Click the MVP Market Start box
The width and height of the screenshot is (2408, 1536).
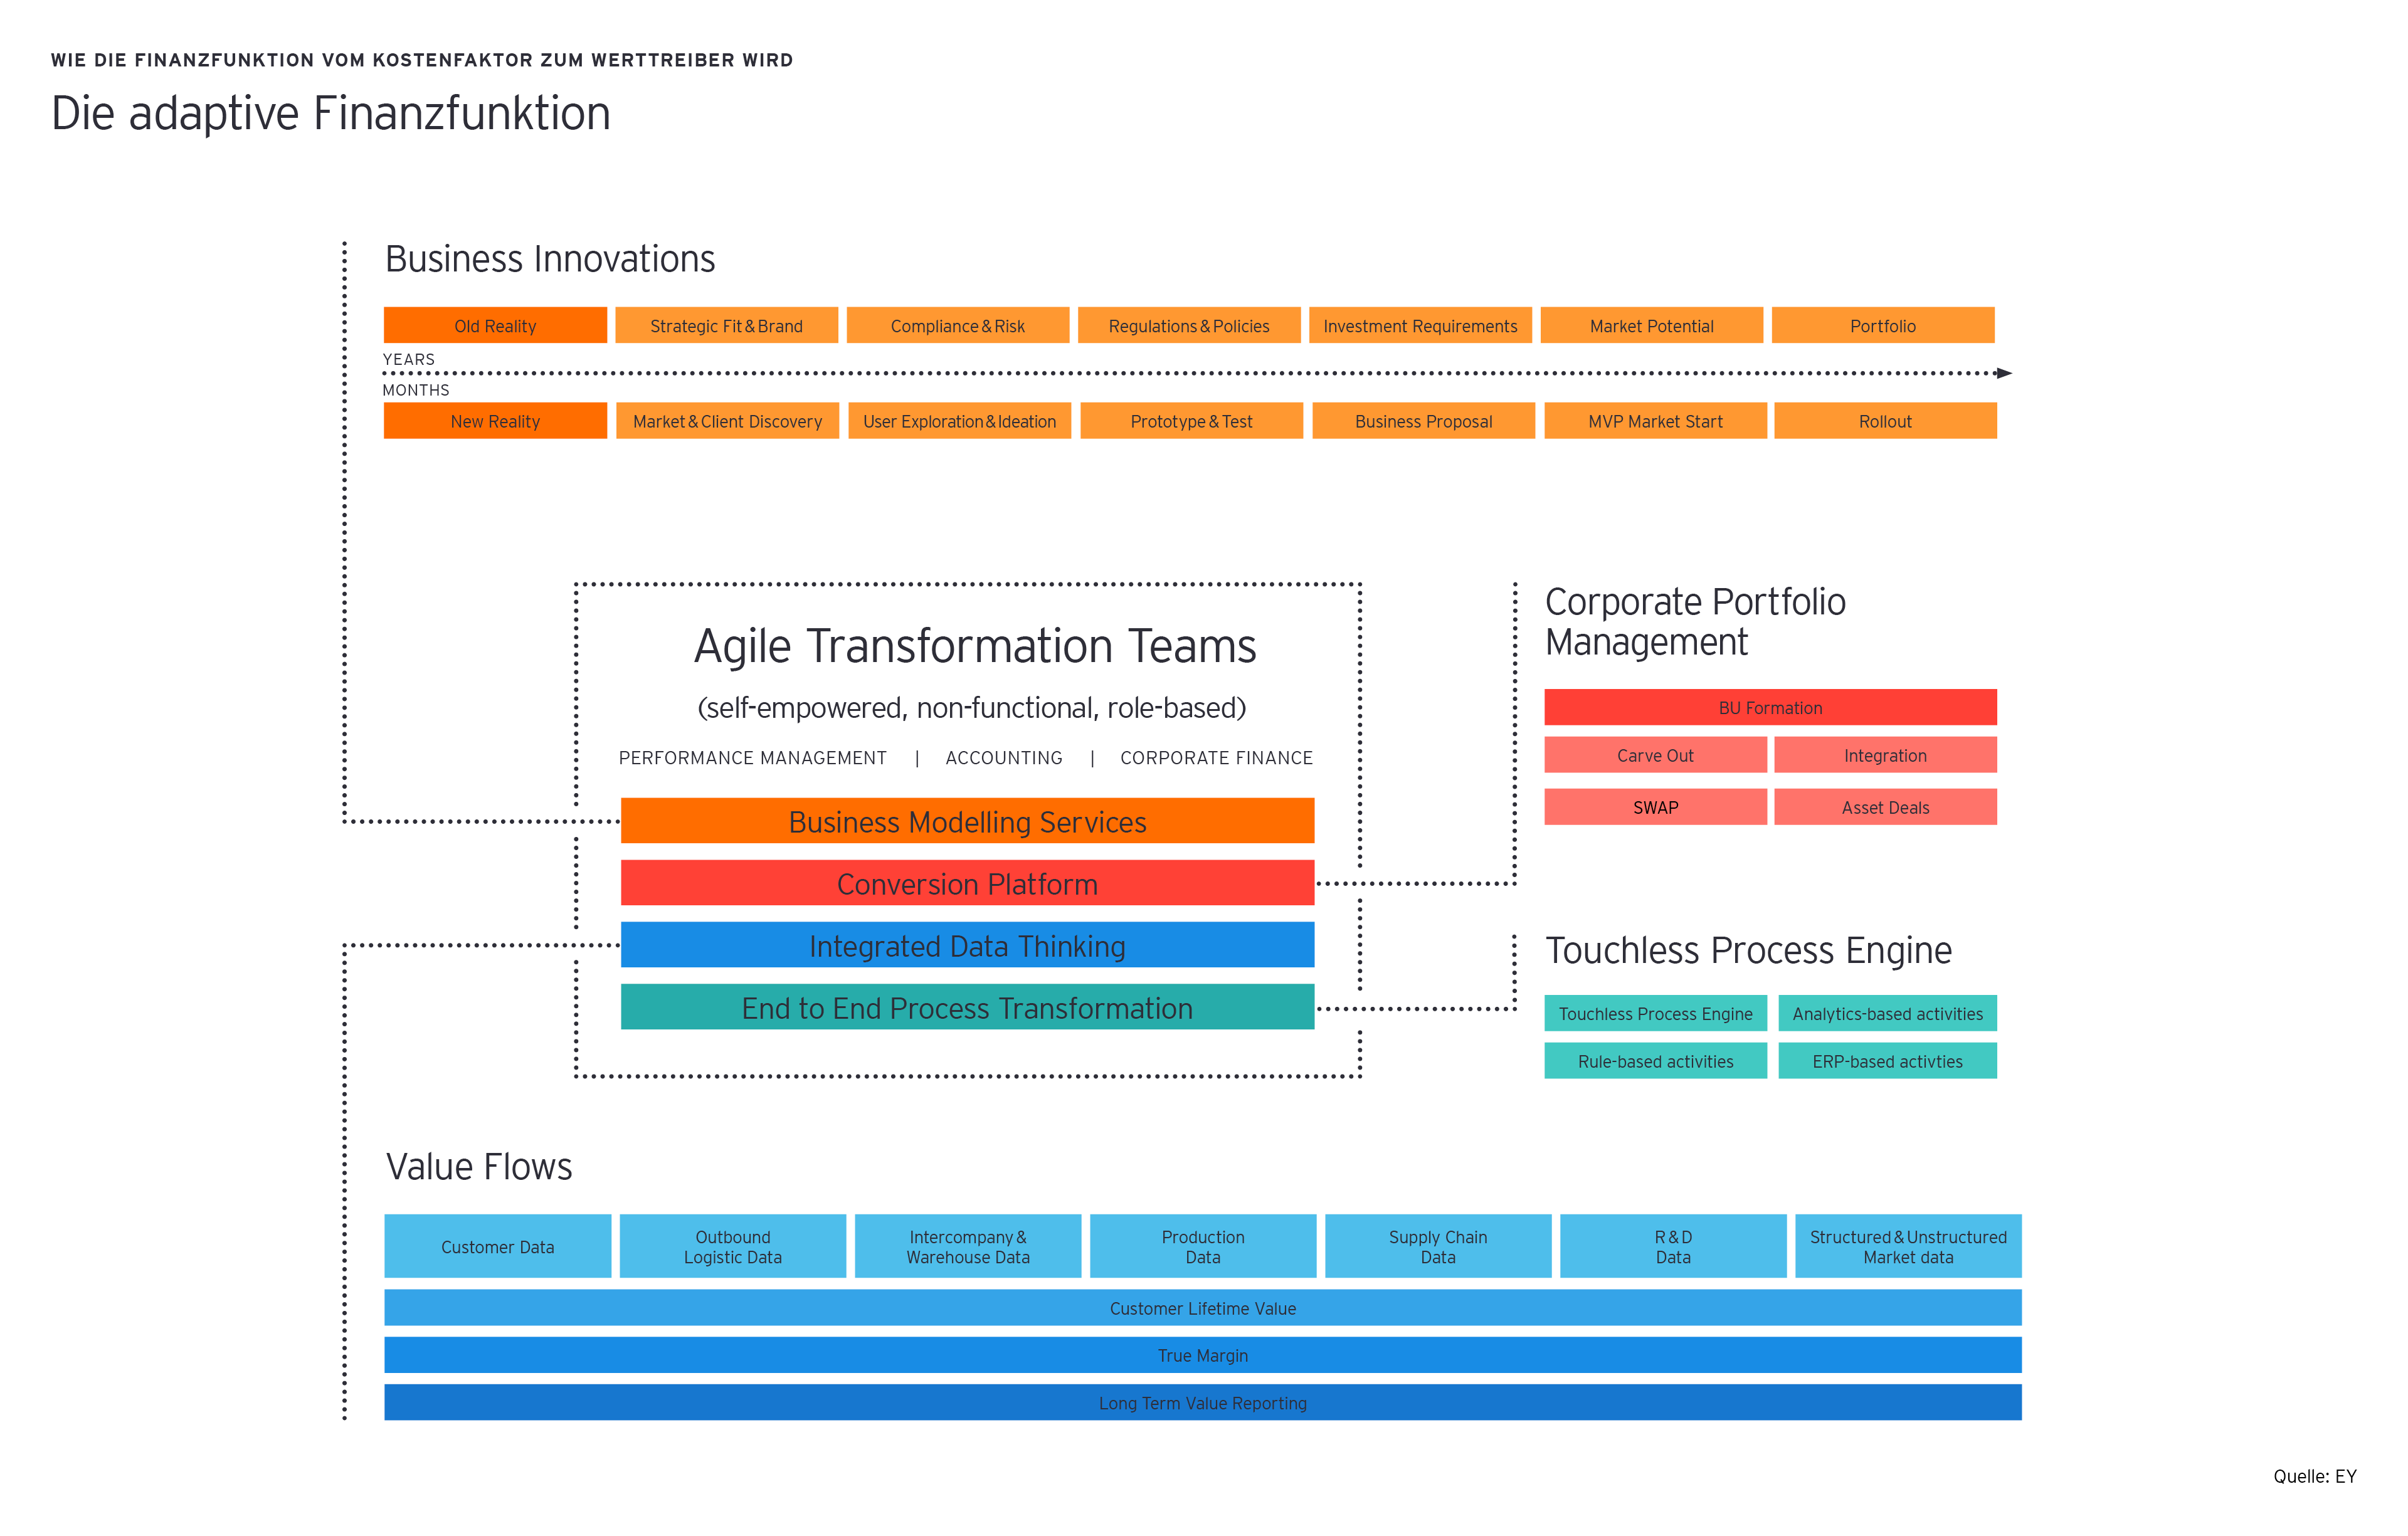click(1655, 421)
